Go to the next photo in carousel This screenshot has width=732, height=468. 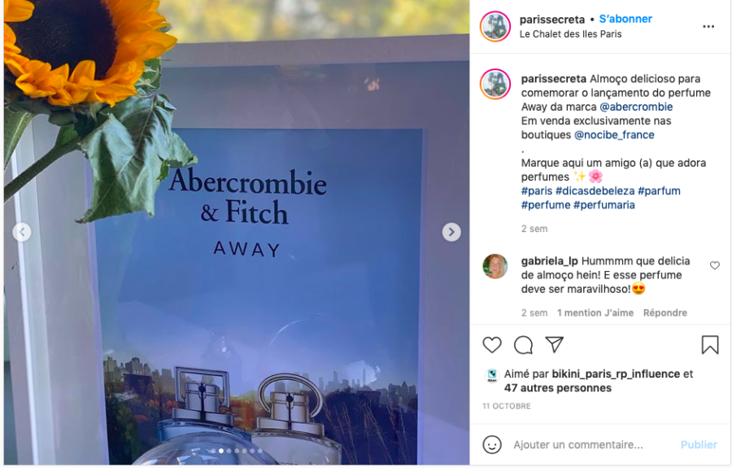[x=451, y=232]
